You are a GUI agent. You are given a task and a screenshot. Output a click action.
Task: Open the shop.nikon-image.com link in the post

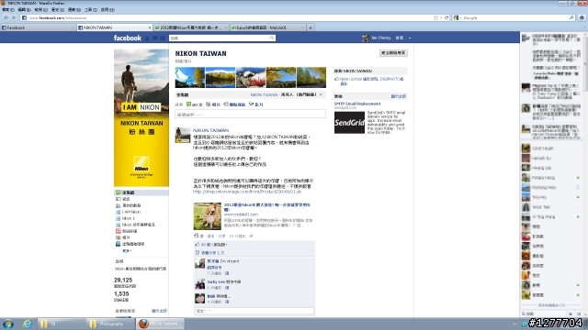point(247,192)
